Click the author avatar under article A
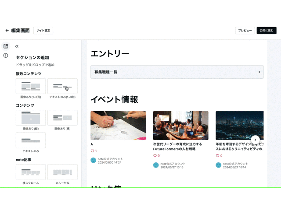The width and height of the screenshot is (281, 210). point(94,161)
